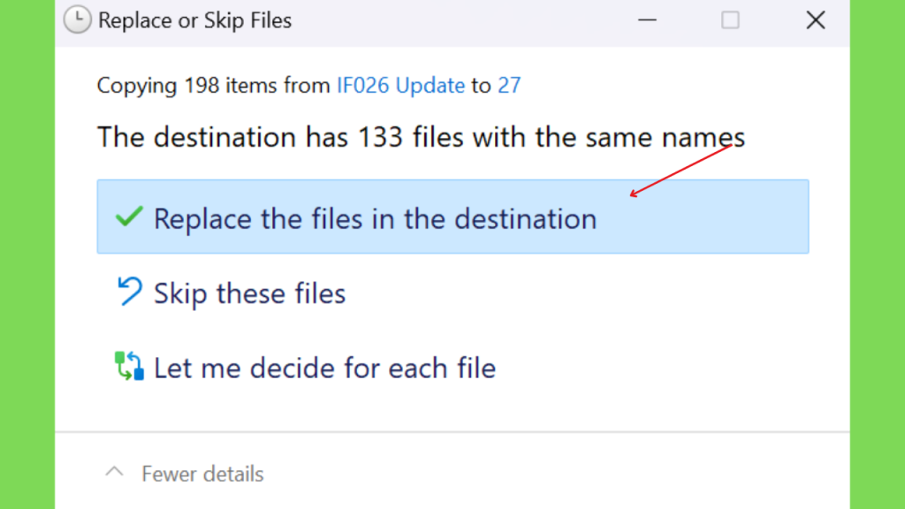Close the Replace or Skip Files dialog
Screen dimensions: 905x509
click(816, 20)
